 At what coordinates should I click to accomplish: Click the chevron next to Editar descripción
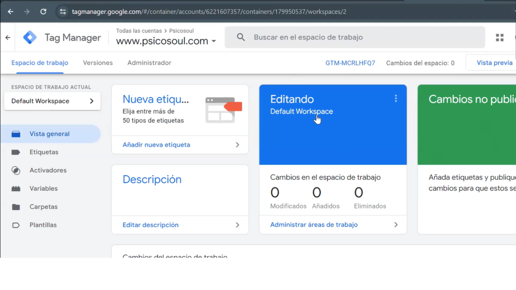(237, 225)
